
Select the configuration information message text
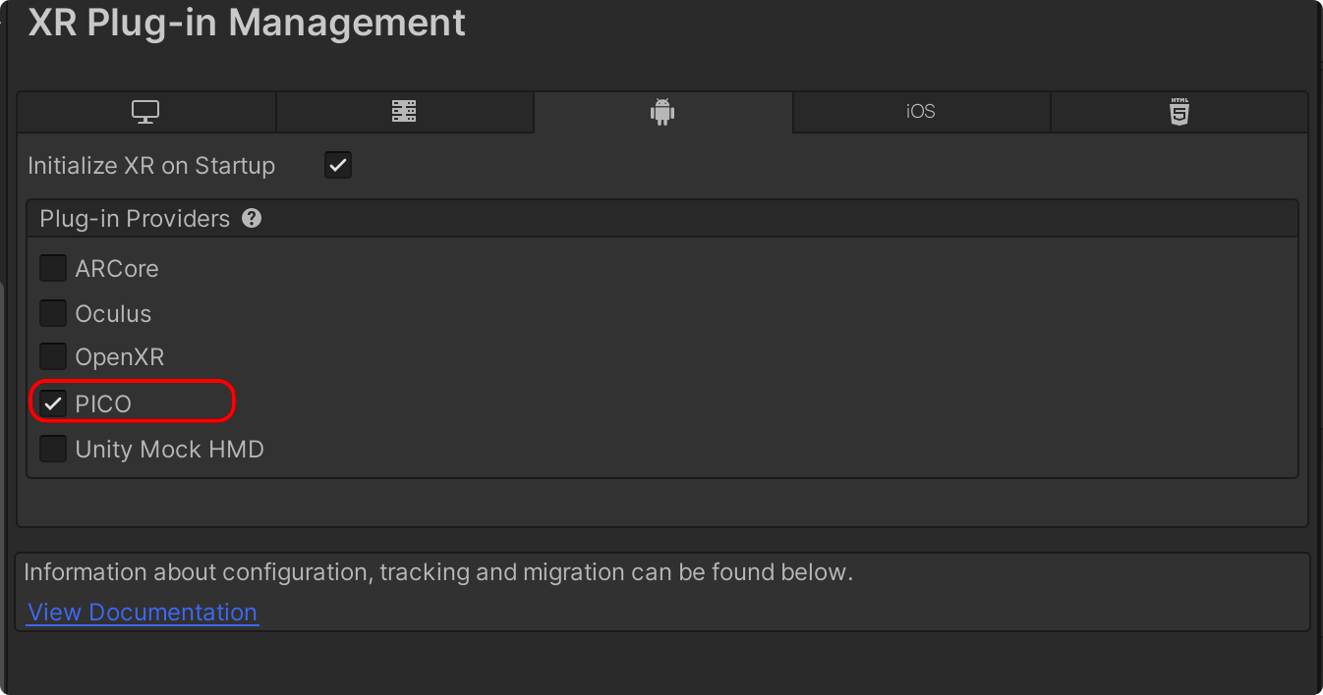(438, 572)
